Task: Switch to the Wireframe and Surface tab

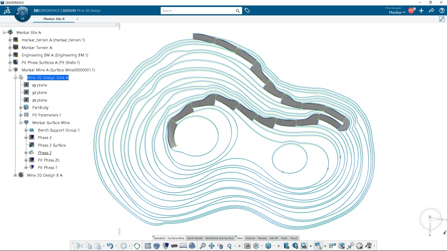Action: coord(219,238)
